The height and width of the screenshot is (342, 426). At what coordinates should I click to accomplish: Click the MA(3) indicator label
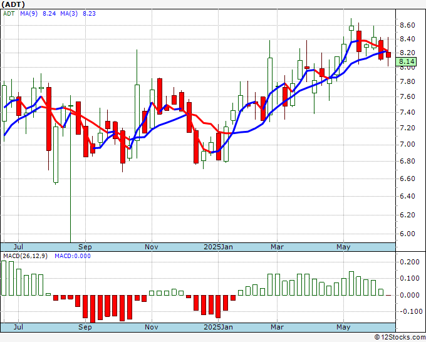69,14
